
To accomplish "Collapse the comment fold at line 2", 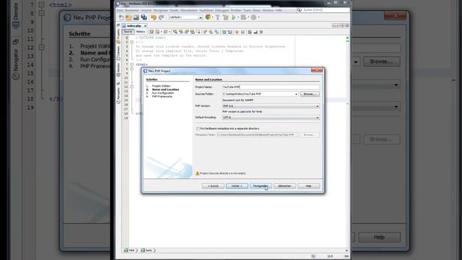I will point(131,42).
